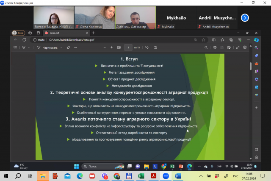Open host Windows Start menu
Image resolution: width=271 pixels, height=181 pixels.
pyautogui.click(x=6, y=176)
